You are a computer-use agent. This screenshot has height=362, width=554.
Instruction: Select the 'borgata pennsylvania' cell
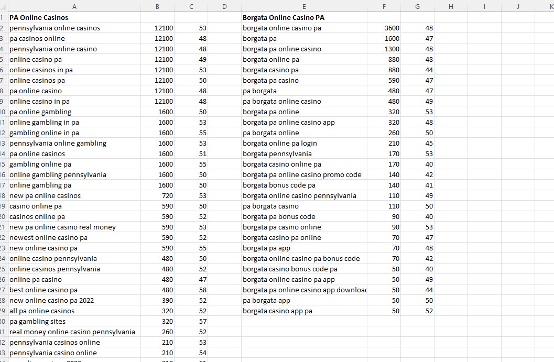point(304,154)
